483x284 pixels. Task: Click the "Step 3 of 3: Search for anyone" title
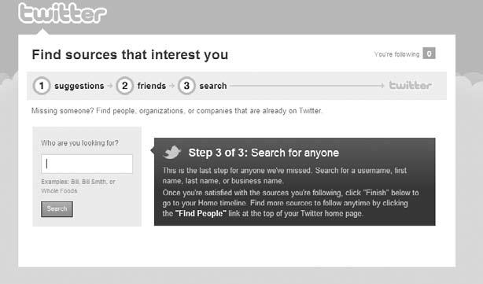tap(264, 153)
